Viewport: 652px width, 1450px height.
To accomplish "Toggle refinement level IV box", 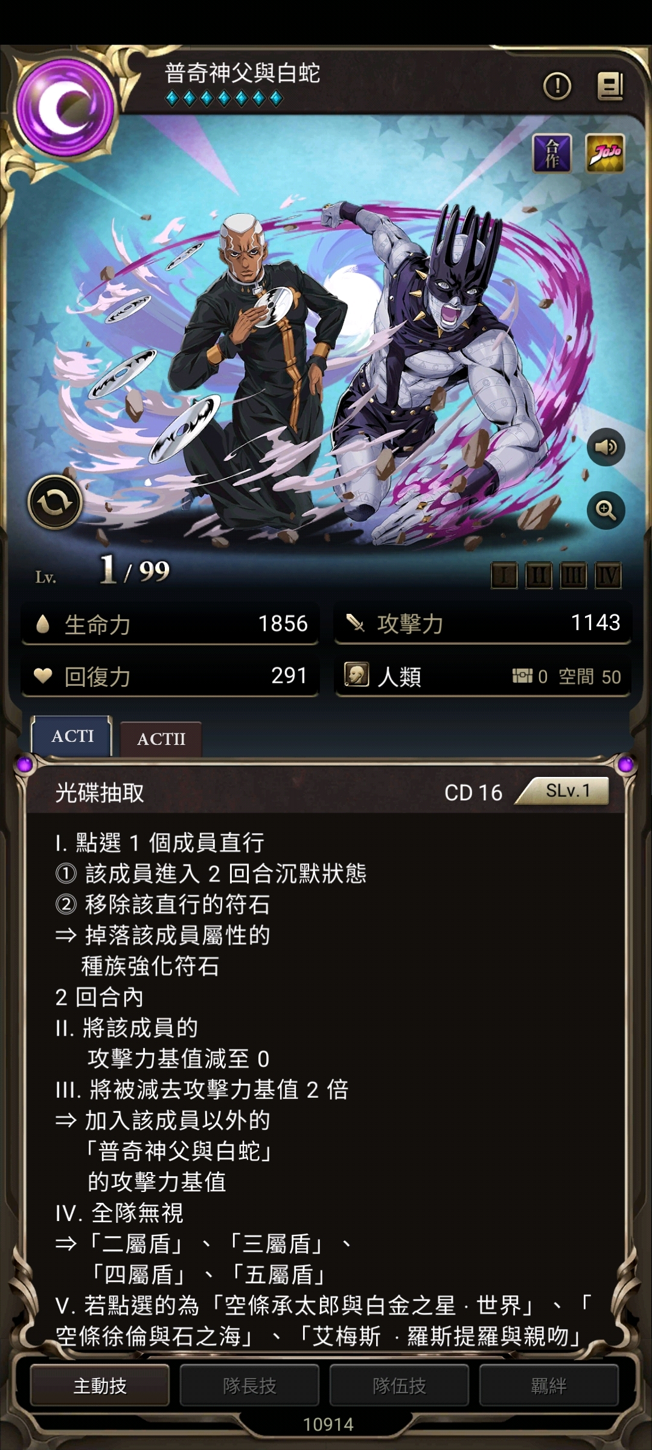I will click(607, 576).
